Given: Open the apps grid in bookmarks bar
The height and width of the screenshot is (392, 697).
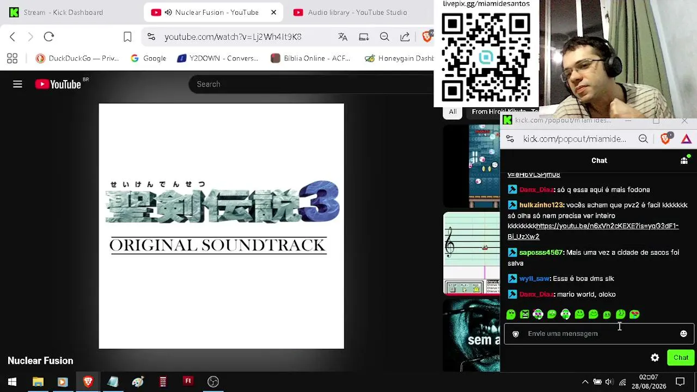Looking at the screenshot, I should coord(12,58).
